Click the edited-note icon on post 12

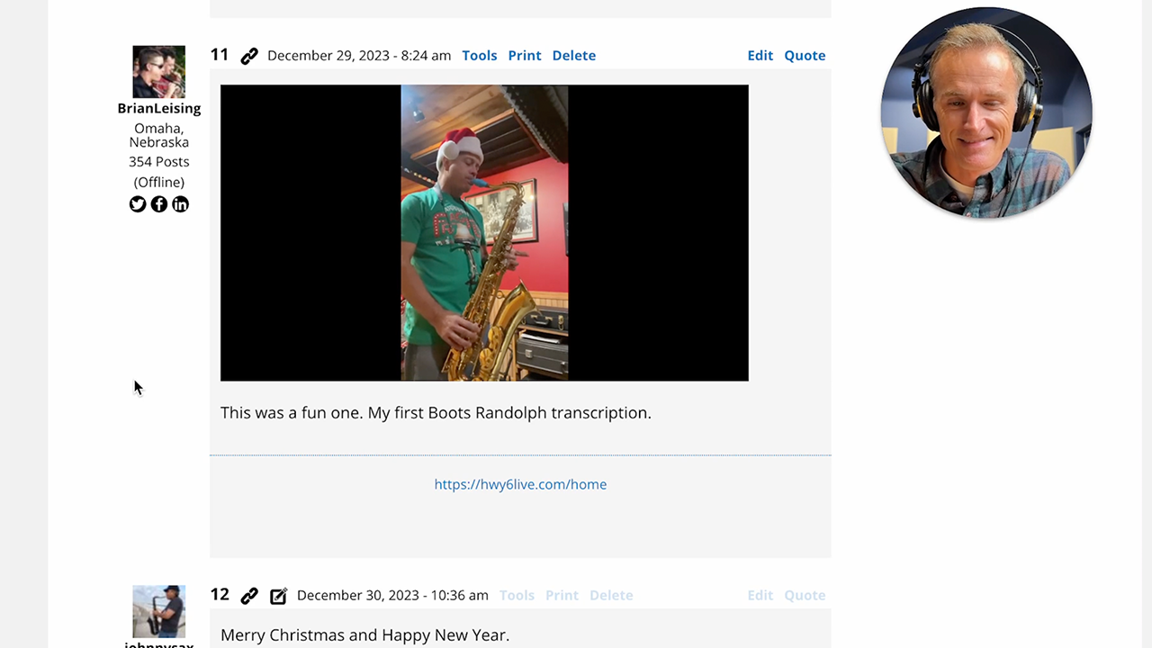(279, 596)
